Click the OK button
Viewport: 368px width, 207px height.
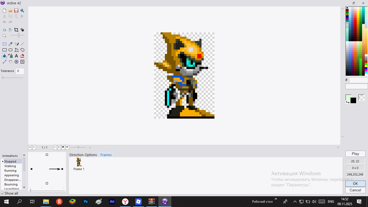(x=355, y=184)
